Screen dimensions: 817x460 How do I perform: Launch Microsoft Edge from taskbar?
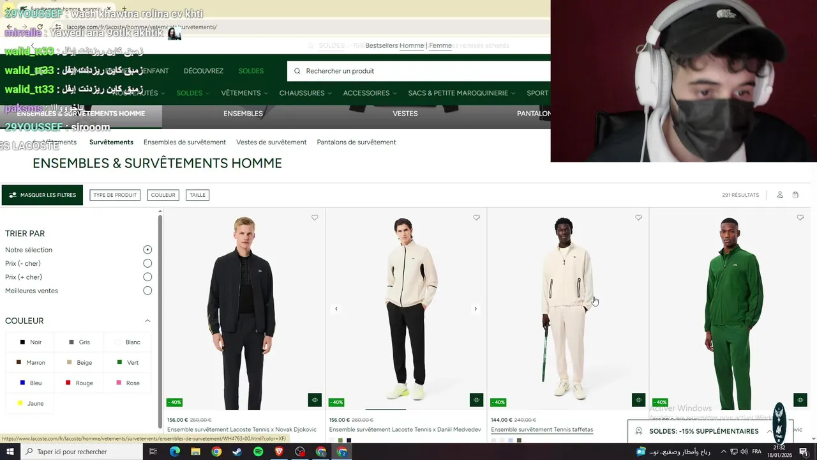175,452
